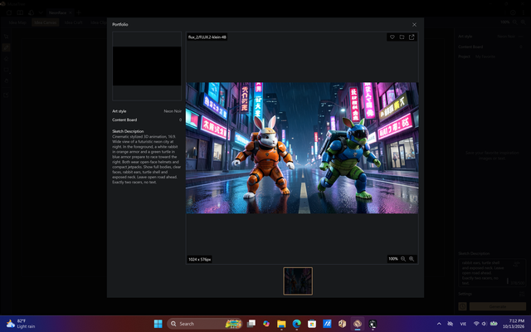
Task: Open the battery tray icon
Action: [x=494, y=324]
